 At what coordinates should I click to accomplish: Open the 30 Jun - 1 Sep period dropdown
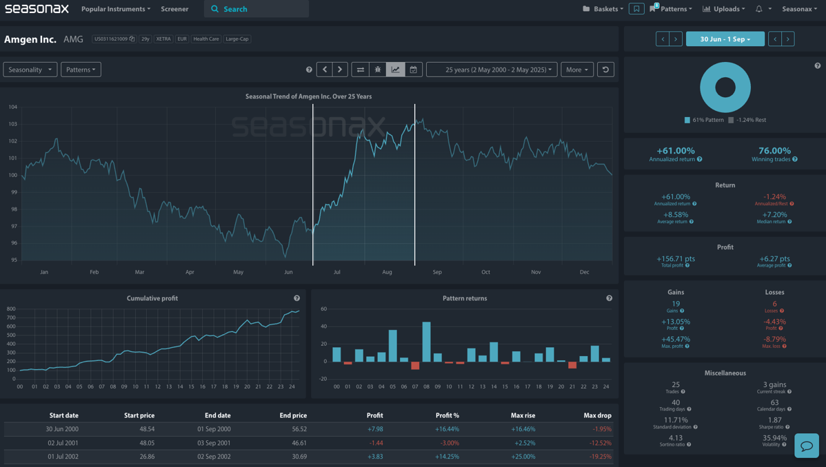click(725, 39)
